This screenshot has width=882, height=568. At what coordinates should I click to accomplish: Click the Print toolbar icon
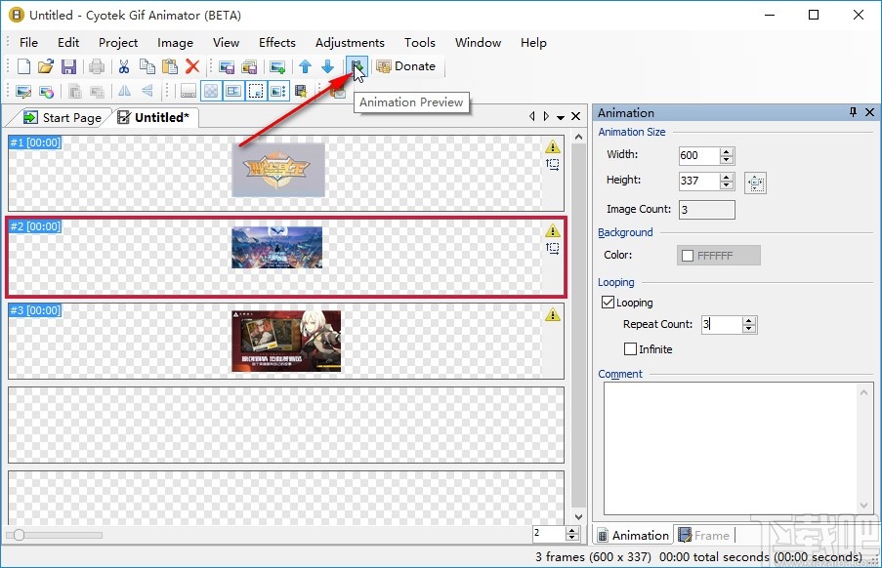(x=97, y=66)
